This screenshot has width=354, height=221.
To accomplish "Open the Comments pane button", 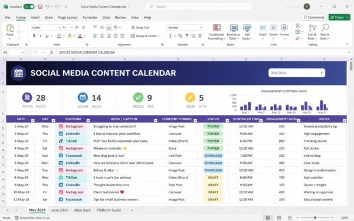I will 314,17.
